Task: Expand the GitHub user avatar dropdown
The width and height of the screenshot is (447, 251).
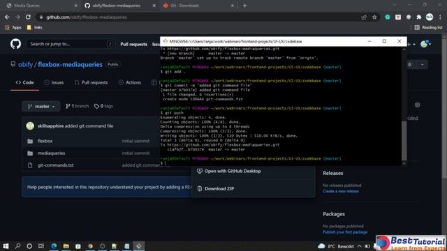Action: click(425, 44)
